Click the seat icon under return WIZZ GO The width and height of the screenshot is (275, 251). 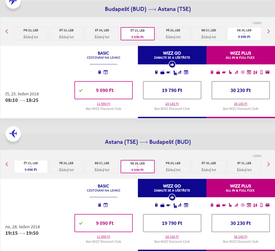point(175,205)
